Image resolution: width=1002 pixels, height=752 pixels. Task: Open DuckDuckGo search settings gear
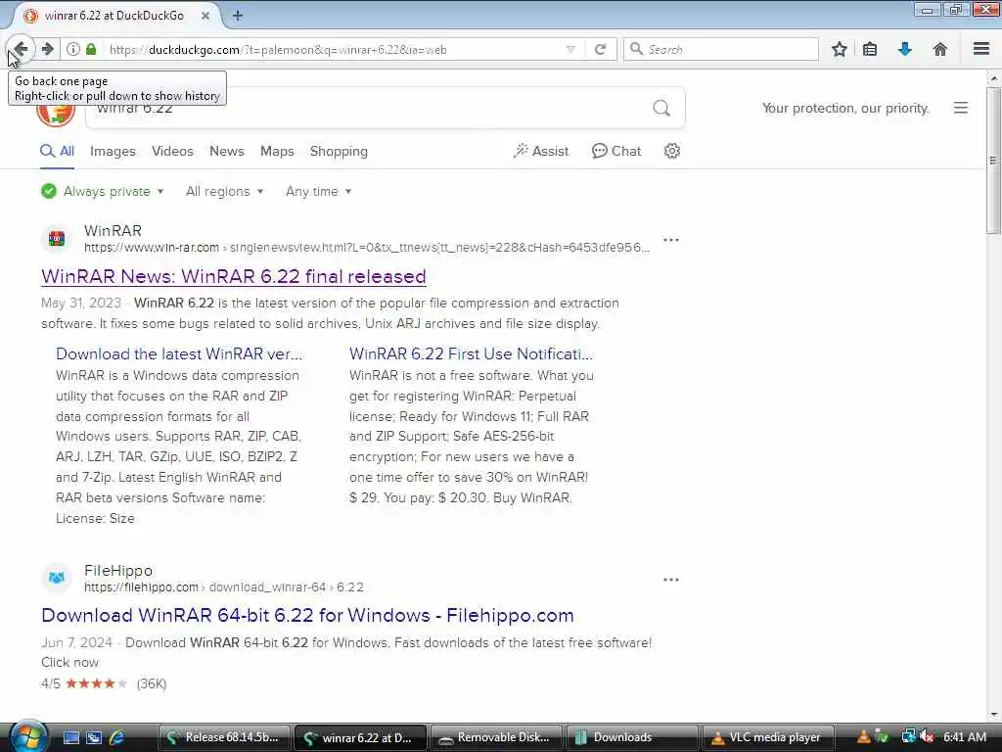(x=671, y=151)
